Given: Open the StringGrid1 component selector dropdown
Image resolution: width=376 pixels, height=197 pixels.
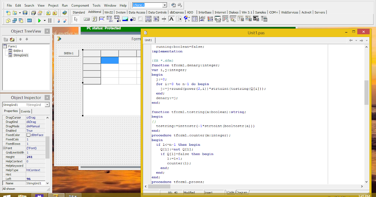Looking at the screenshot, I should pos(47,105).
